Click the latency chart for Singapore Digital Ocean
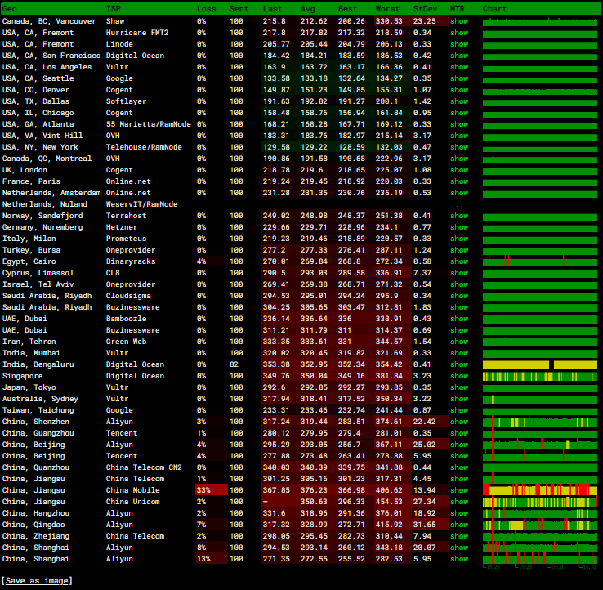Screen dimensions: 603x590 click(x=540, y=377)
